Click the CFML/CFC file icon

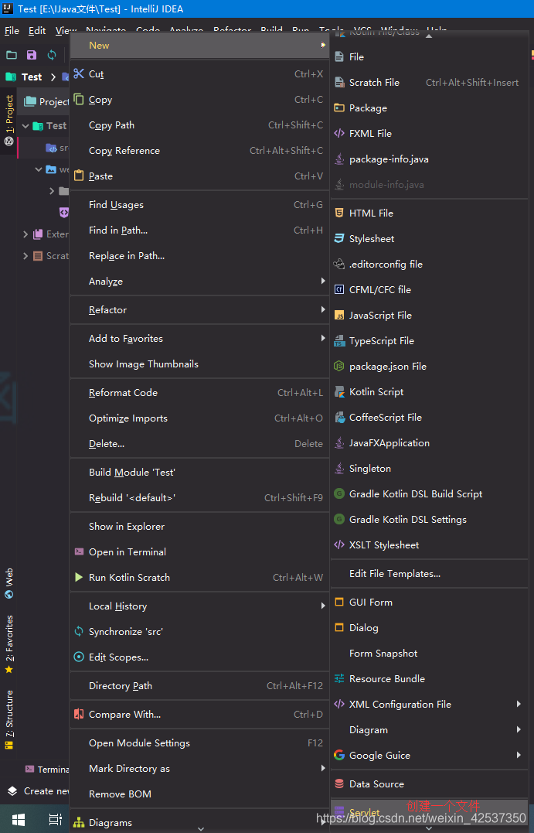pos(339,289)
